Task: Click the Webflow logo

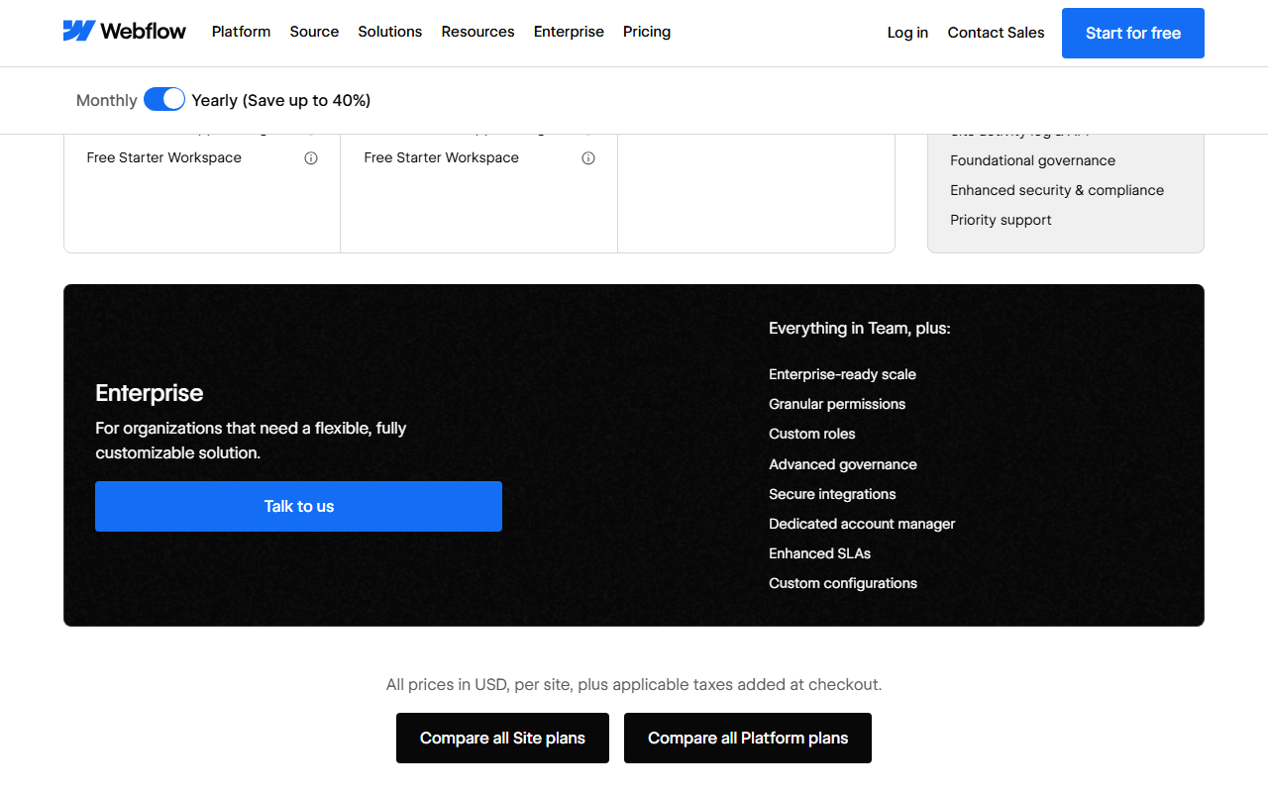Action: click(125, 32)
